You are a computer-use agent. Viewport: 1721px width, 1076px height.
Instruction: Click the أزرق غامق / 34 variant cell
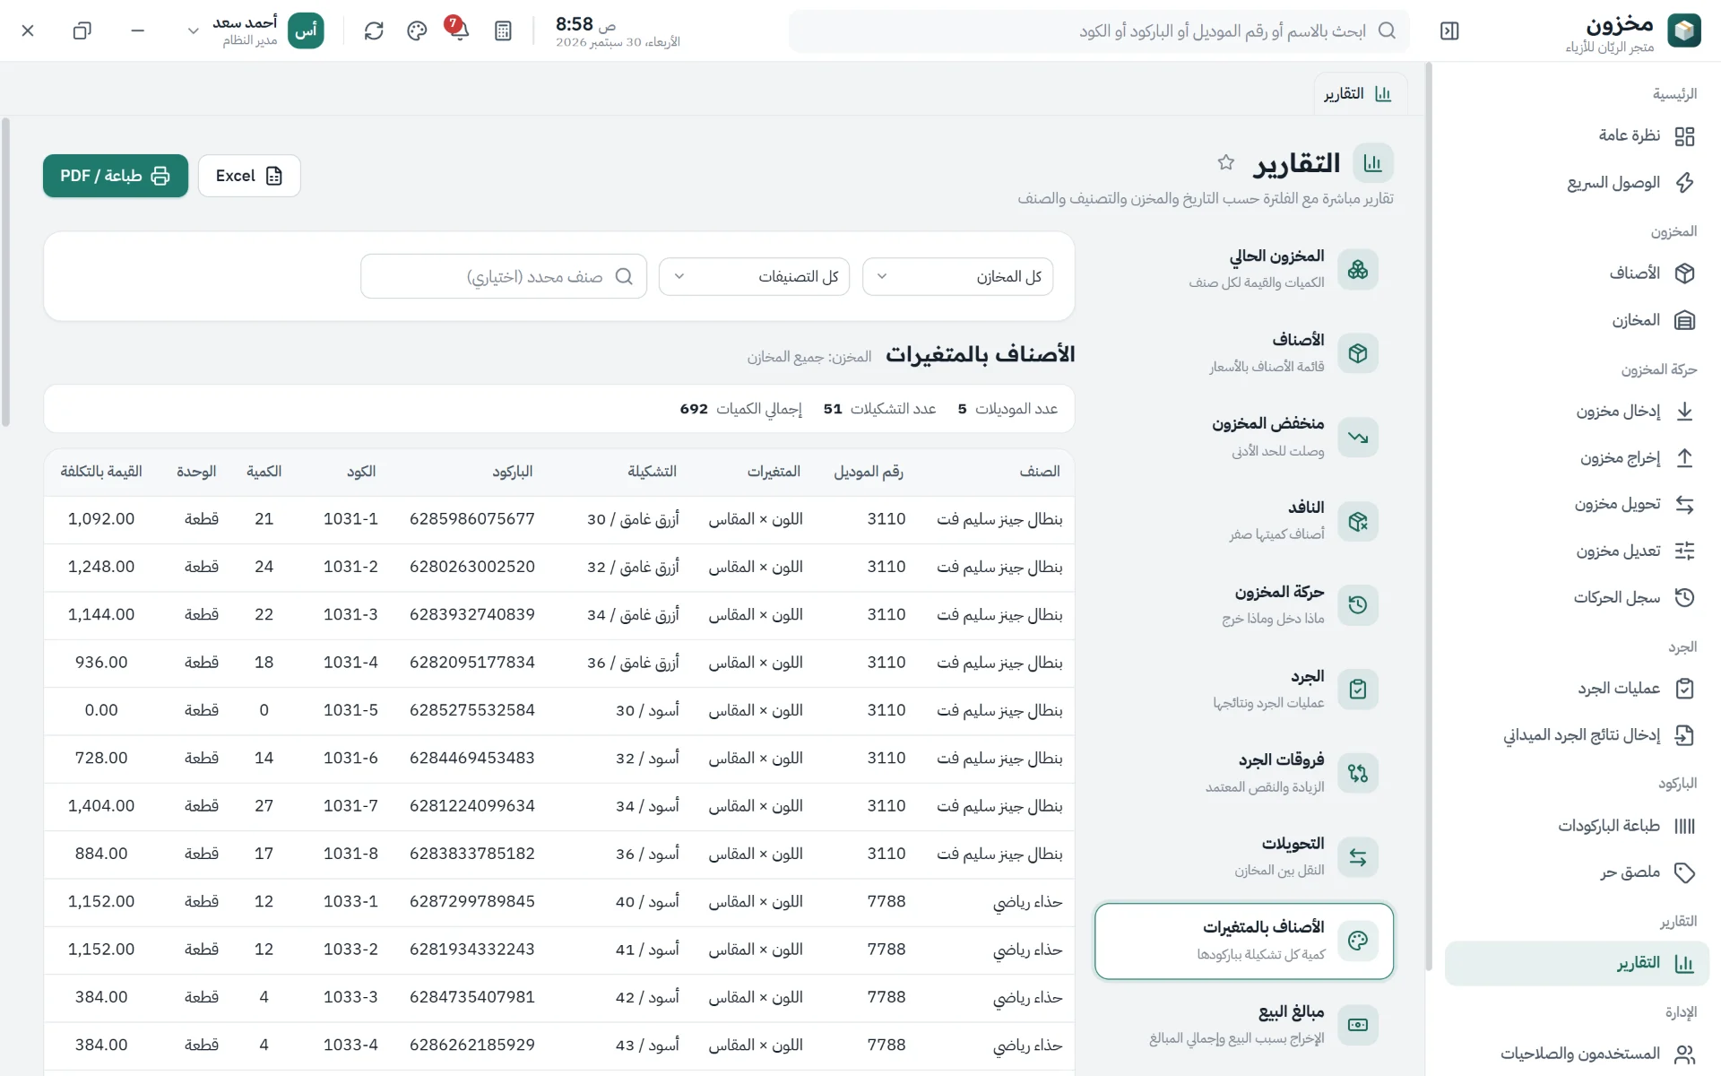633,615
